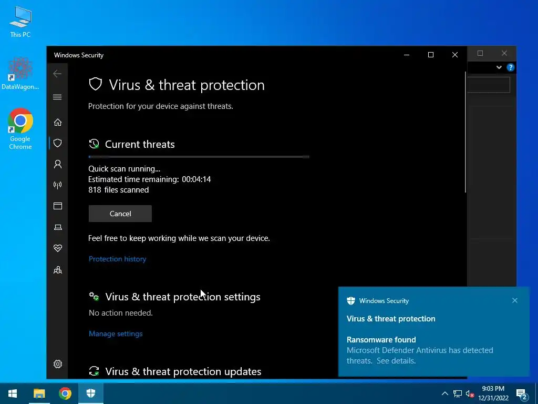Open Family options people icon
This screenshot has width=538, height=404.
pos(58,270)
